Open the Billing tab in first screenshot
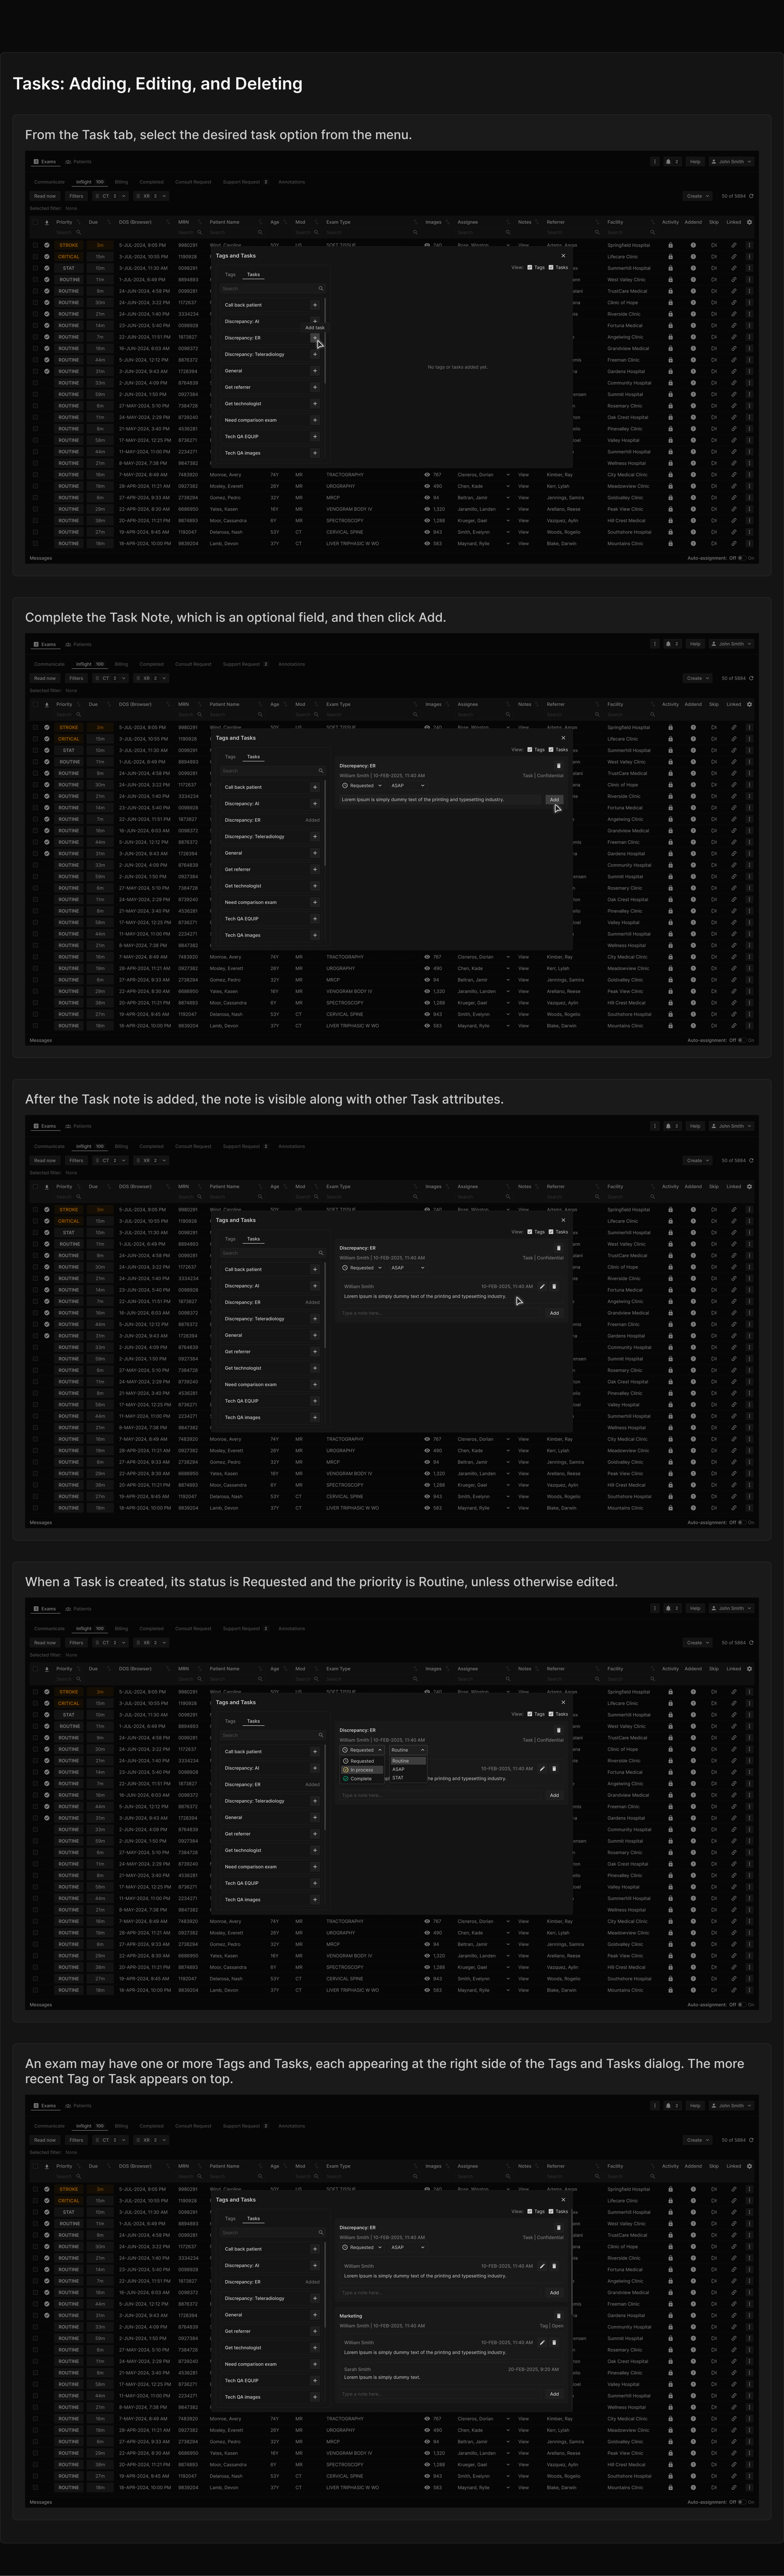This screenshot has width=784, height=2576. click(121, 182)
